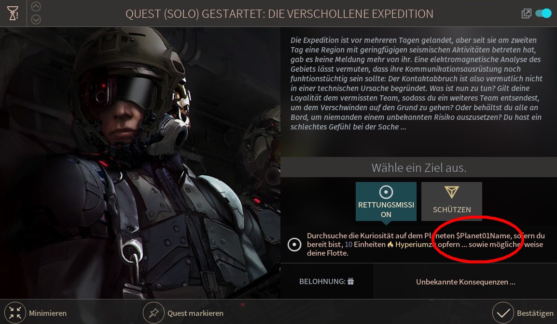
Task: Click the armored soldier portrait artwork
Action: tap(140, 163)
